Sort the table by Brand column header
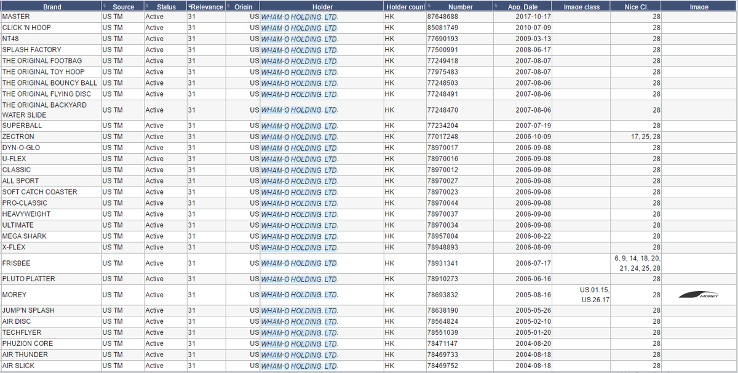Image resolution: width=738 pixels, height=373 pixels. [x=51, y=7]
